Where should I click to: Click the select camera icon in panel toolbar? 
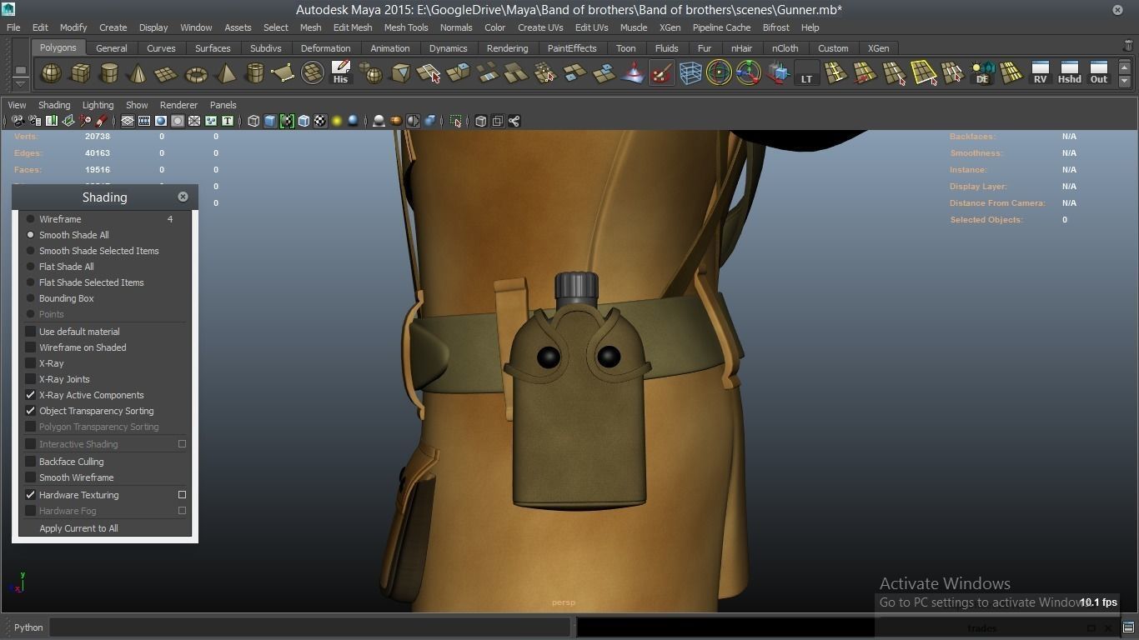coord(18,121)
